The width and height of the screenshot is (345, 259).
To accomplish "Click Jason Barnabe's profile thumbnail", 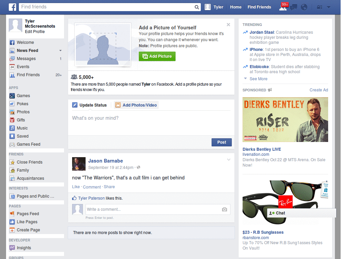I will (x=79, y=164).
